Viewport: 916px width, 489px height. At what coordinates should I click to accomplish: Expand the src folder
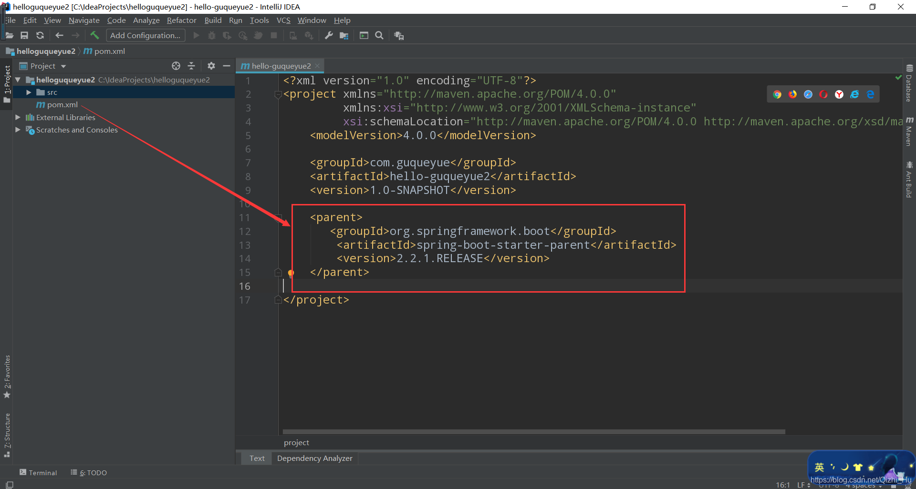coord(29,92)
